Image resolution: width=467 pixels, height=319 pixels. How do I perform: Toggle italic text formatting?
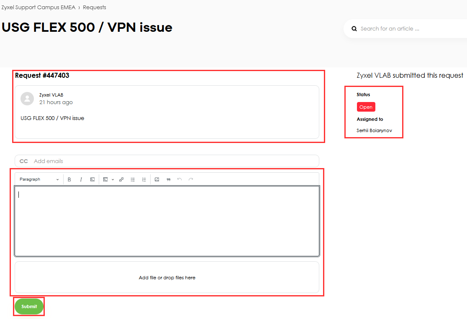pos(81,179)
